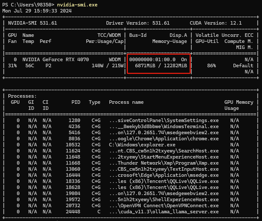Image resolution: width=262 pixels, height=221 pixels.
Task: Click the chrome.exe process name
Action: 164,139
